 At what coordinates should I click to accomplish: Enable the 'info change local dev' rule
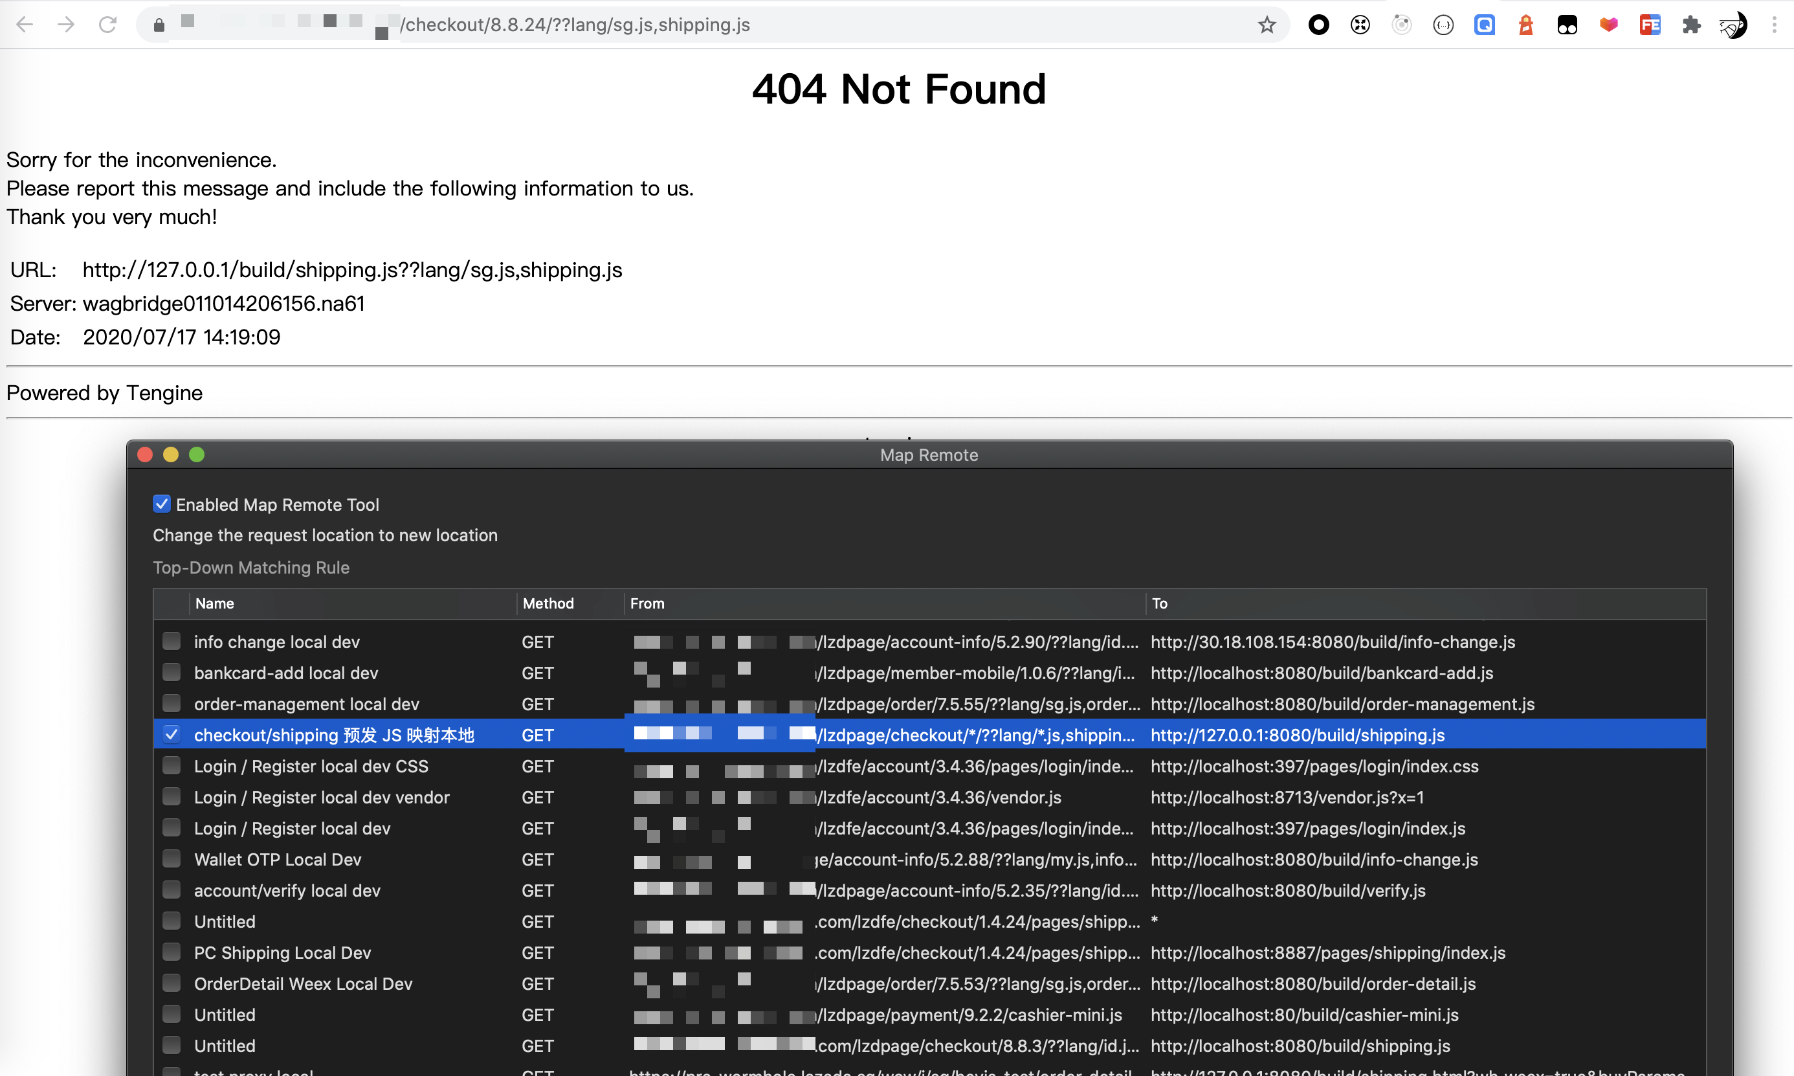(x=172, y=640)
